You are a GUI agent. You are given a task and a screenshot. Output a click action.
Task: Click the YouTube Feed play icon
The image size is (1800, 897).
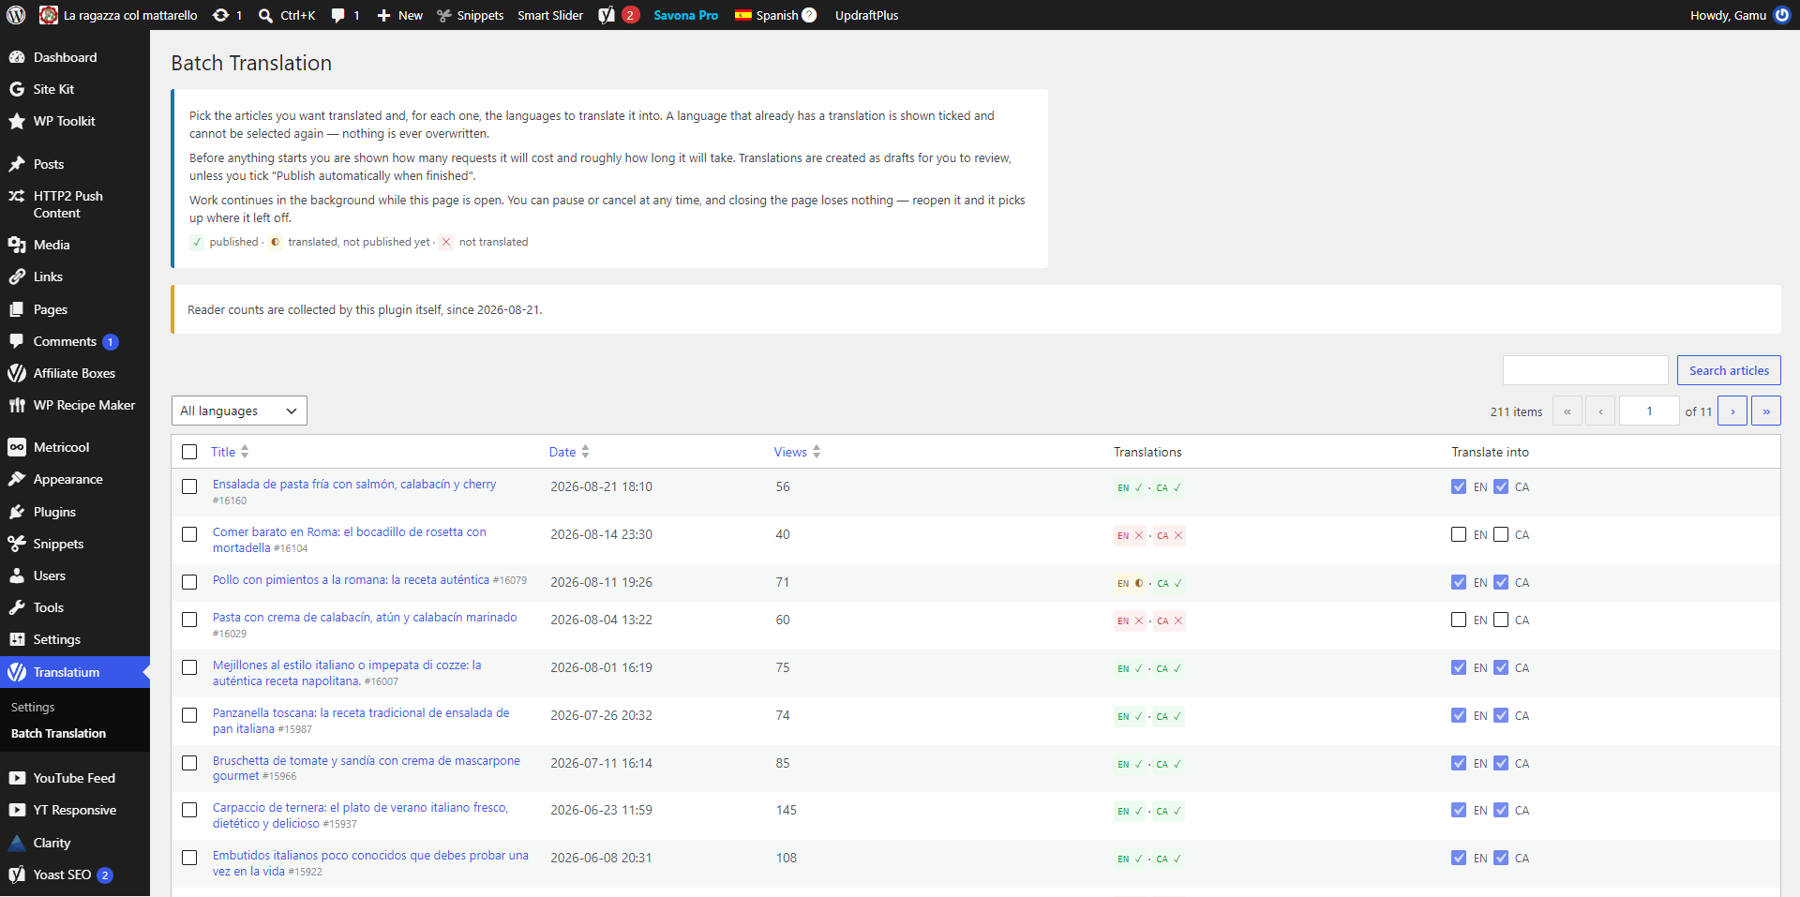17,778
